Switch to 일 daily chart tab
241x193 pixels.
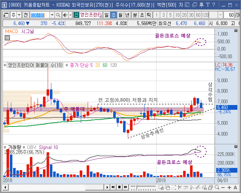click(x=106, y=15)
